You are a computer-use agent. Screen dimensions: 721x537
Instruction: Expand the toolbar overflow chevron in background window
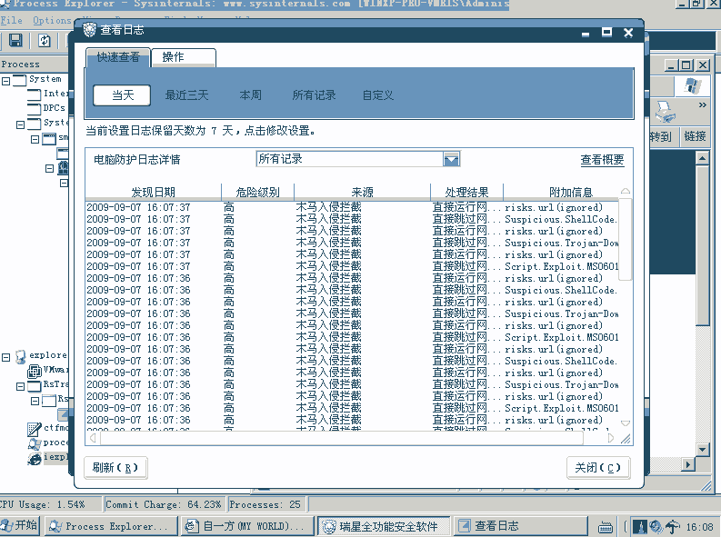point(702,105)
